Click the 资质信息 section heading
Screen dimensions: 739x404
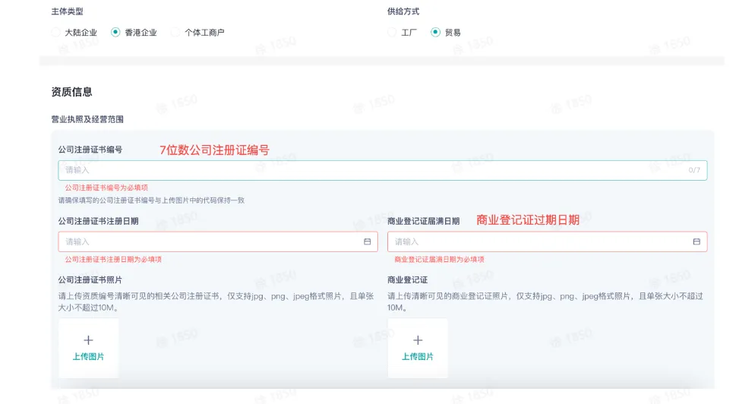[71, 92]
